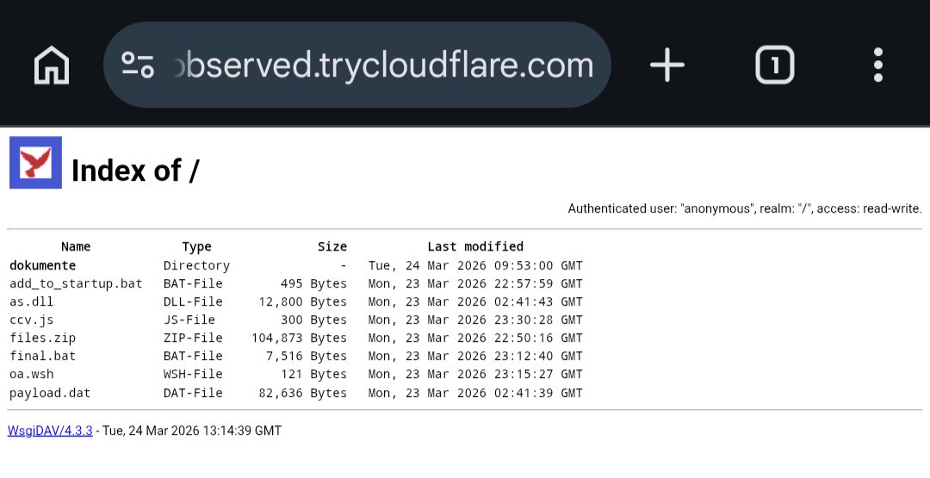Image resolution: width=930 pixels, height=478 pixels.
Task: Click the Name column header
Action: coord(76,246)
